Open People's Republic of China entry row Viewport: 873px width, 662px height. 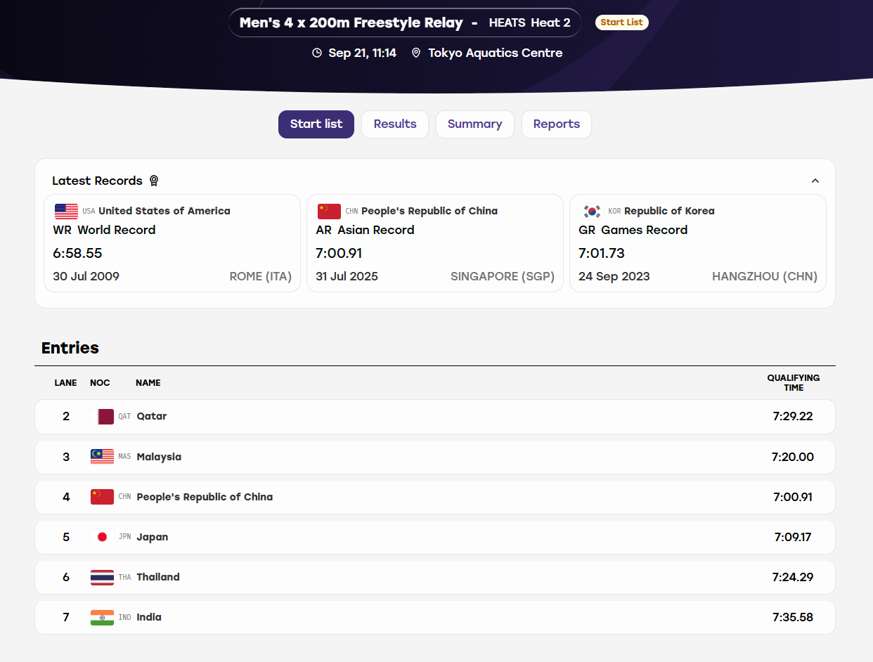pos(435,498)
